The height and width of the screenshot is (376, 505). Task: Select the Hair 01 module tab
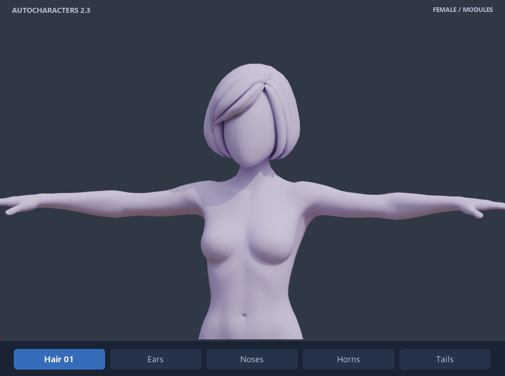[x=59, y=359]
